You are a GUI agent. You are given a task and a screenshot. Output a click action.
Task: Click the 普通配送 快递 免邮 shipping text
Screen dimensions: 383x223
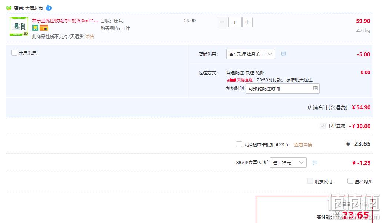pyautogui.click(x=245, y=73)
